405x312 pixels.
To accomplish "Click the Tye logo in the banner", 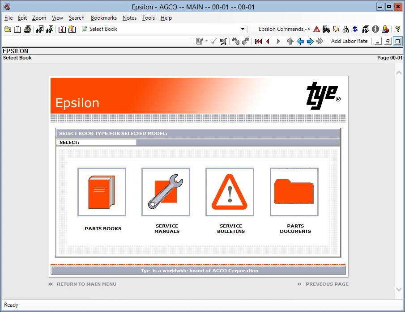I will [x=324, y=96].
